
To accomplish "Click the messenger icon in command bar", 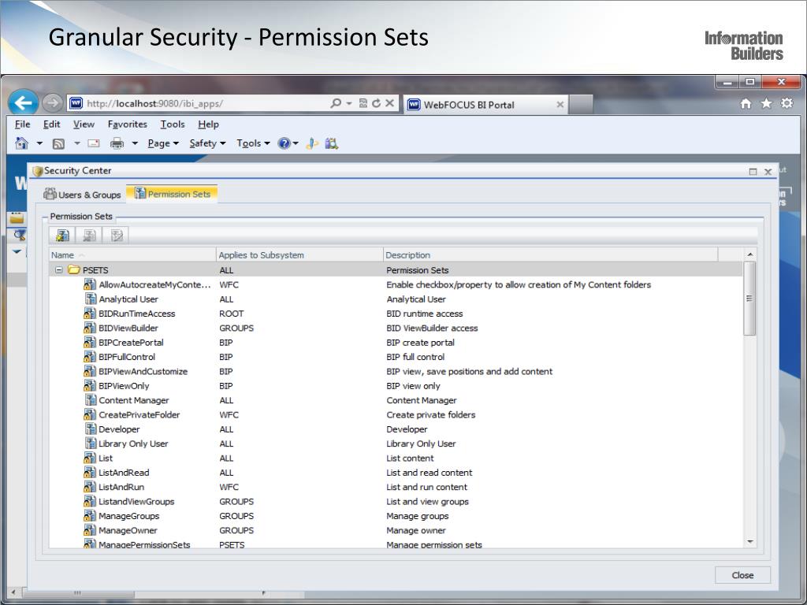I will point(312,143).
